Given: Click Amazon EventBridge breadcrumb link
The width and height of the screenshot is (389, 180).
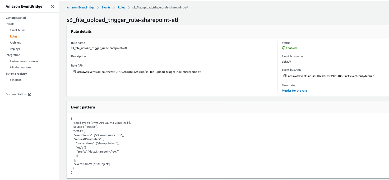Looking at the screenshot, I should click(x=81, y=7).
